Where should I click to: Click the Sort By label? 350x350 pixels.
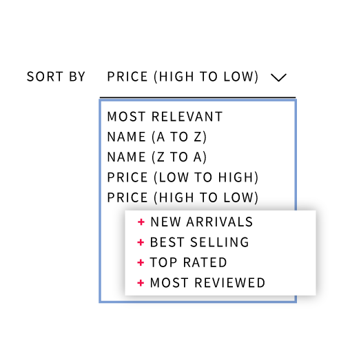(56, 77)
